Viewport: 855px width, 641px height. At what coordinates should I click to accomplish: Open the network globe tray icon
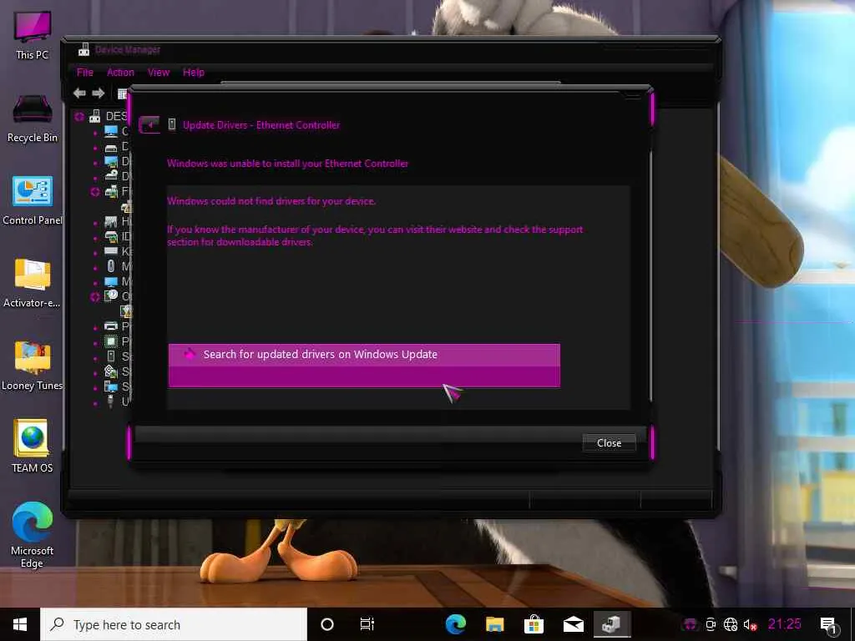coord(731,624)
